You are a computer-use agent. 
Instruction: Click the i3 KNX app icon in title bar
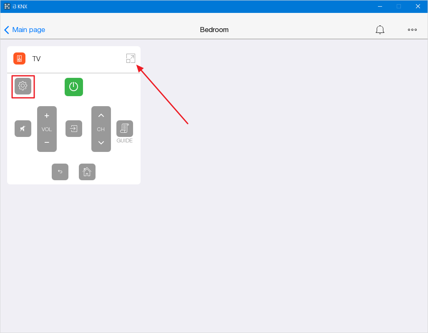(x=7, y=6)
